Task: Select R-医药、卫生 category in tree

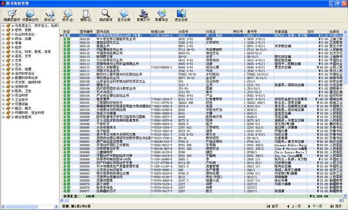Action: point(21,91)
